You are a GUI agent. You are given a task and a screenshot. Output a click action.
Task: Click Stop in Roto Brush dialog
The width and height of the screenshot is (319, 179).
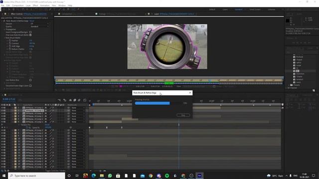tap(183, 115)
